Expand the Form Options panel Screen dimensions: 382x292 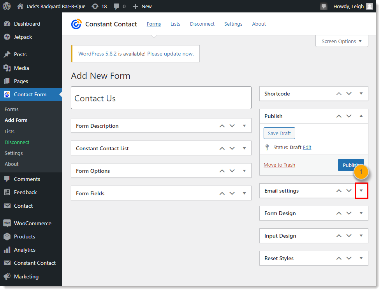pyautogui.click(x=245, y=171)
